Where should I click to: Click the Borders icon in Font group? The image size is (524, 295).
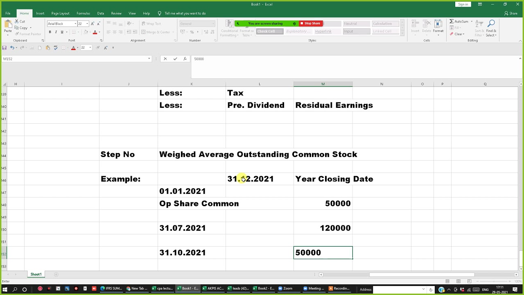coord(74,32)
